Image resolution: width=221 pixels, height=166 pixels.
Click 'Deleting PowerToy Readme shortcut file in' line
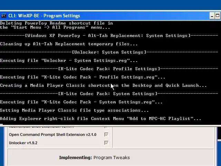tap(56, 23)
